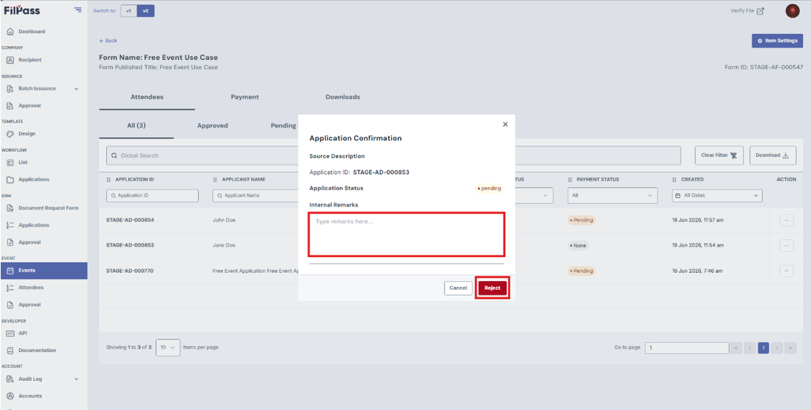Select All (3) filter tab
Image resolution: width=811 pixels, height=410 pixels.
click(137, 126)
